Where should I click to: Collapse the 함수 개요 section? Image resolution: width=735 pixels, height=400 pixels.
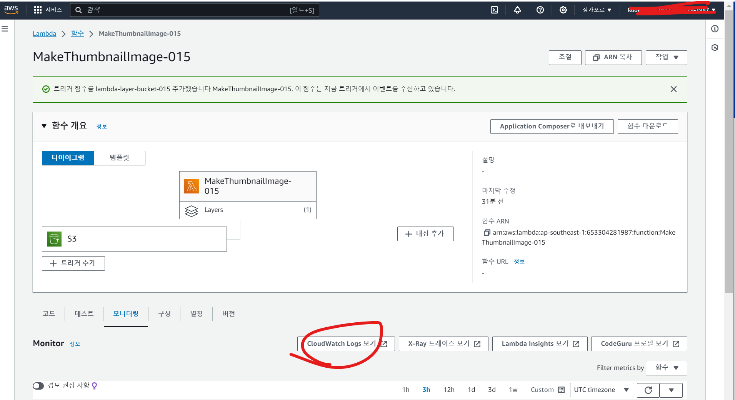coord(44,126)
